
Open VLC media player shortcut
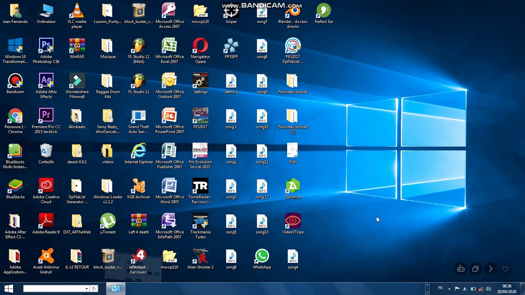pos(77,16)
